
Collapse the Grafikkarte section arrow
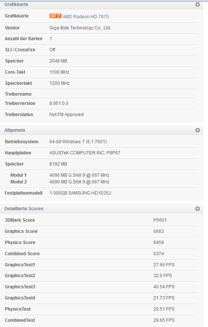click(x=198, y=4)
